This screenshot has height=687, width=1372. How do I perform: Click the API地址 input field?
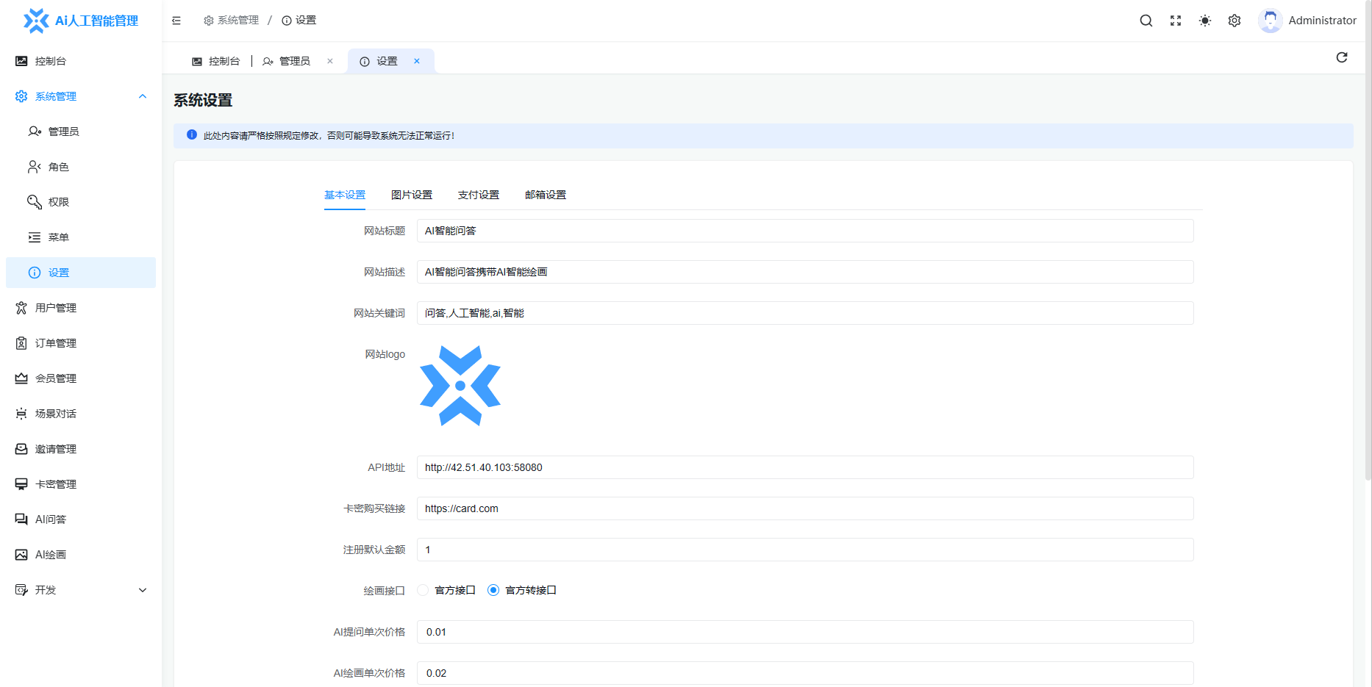coord(804,467)
